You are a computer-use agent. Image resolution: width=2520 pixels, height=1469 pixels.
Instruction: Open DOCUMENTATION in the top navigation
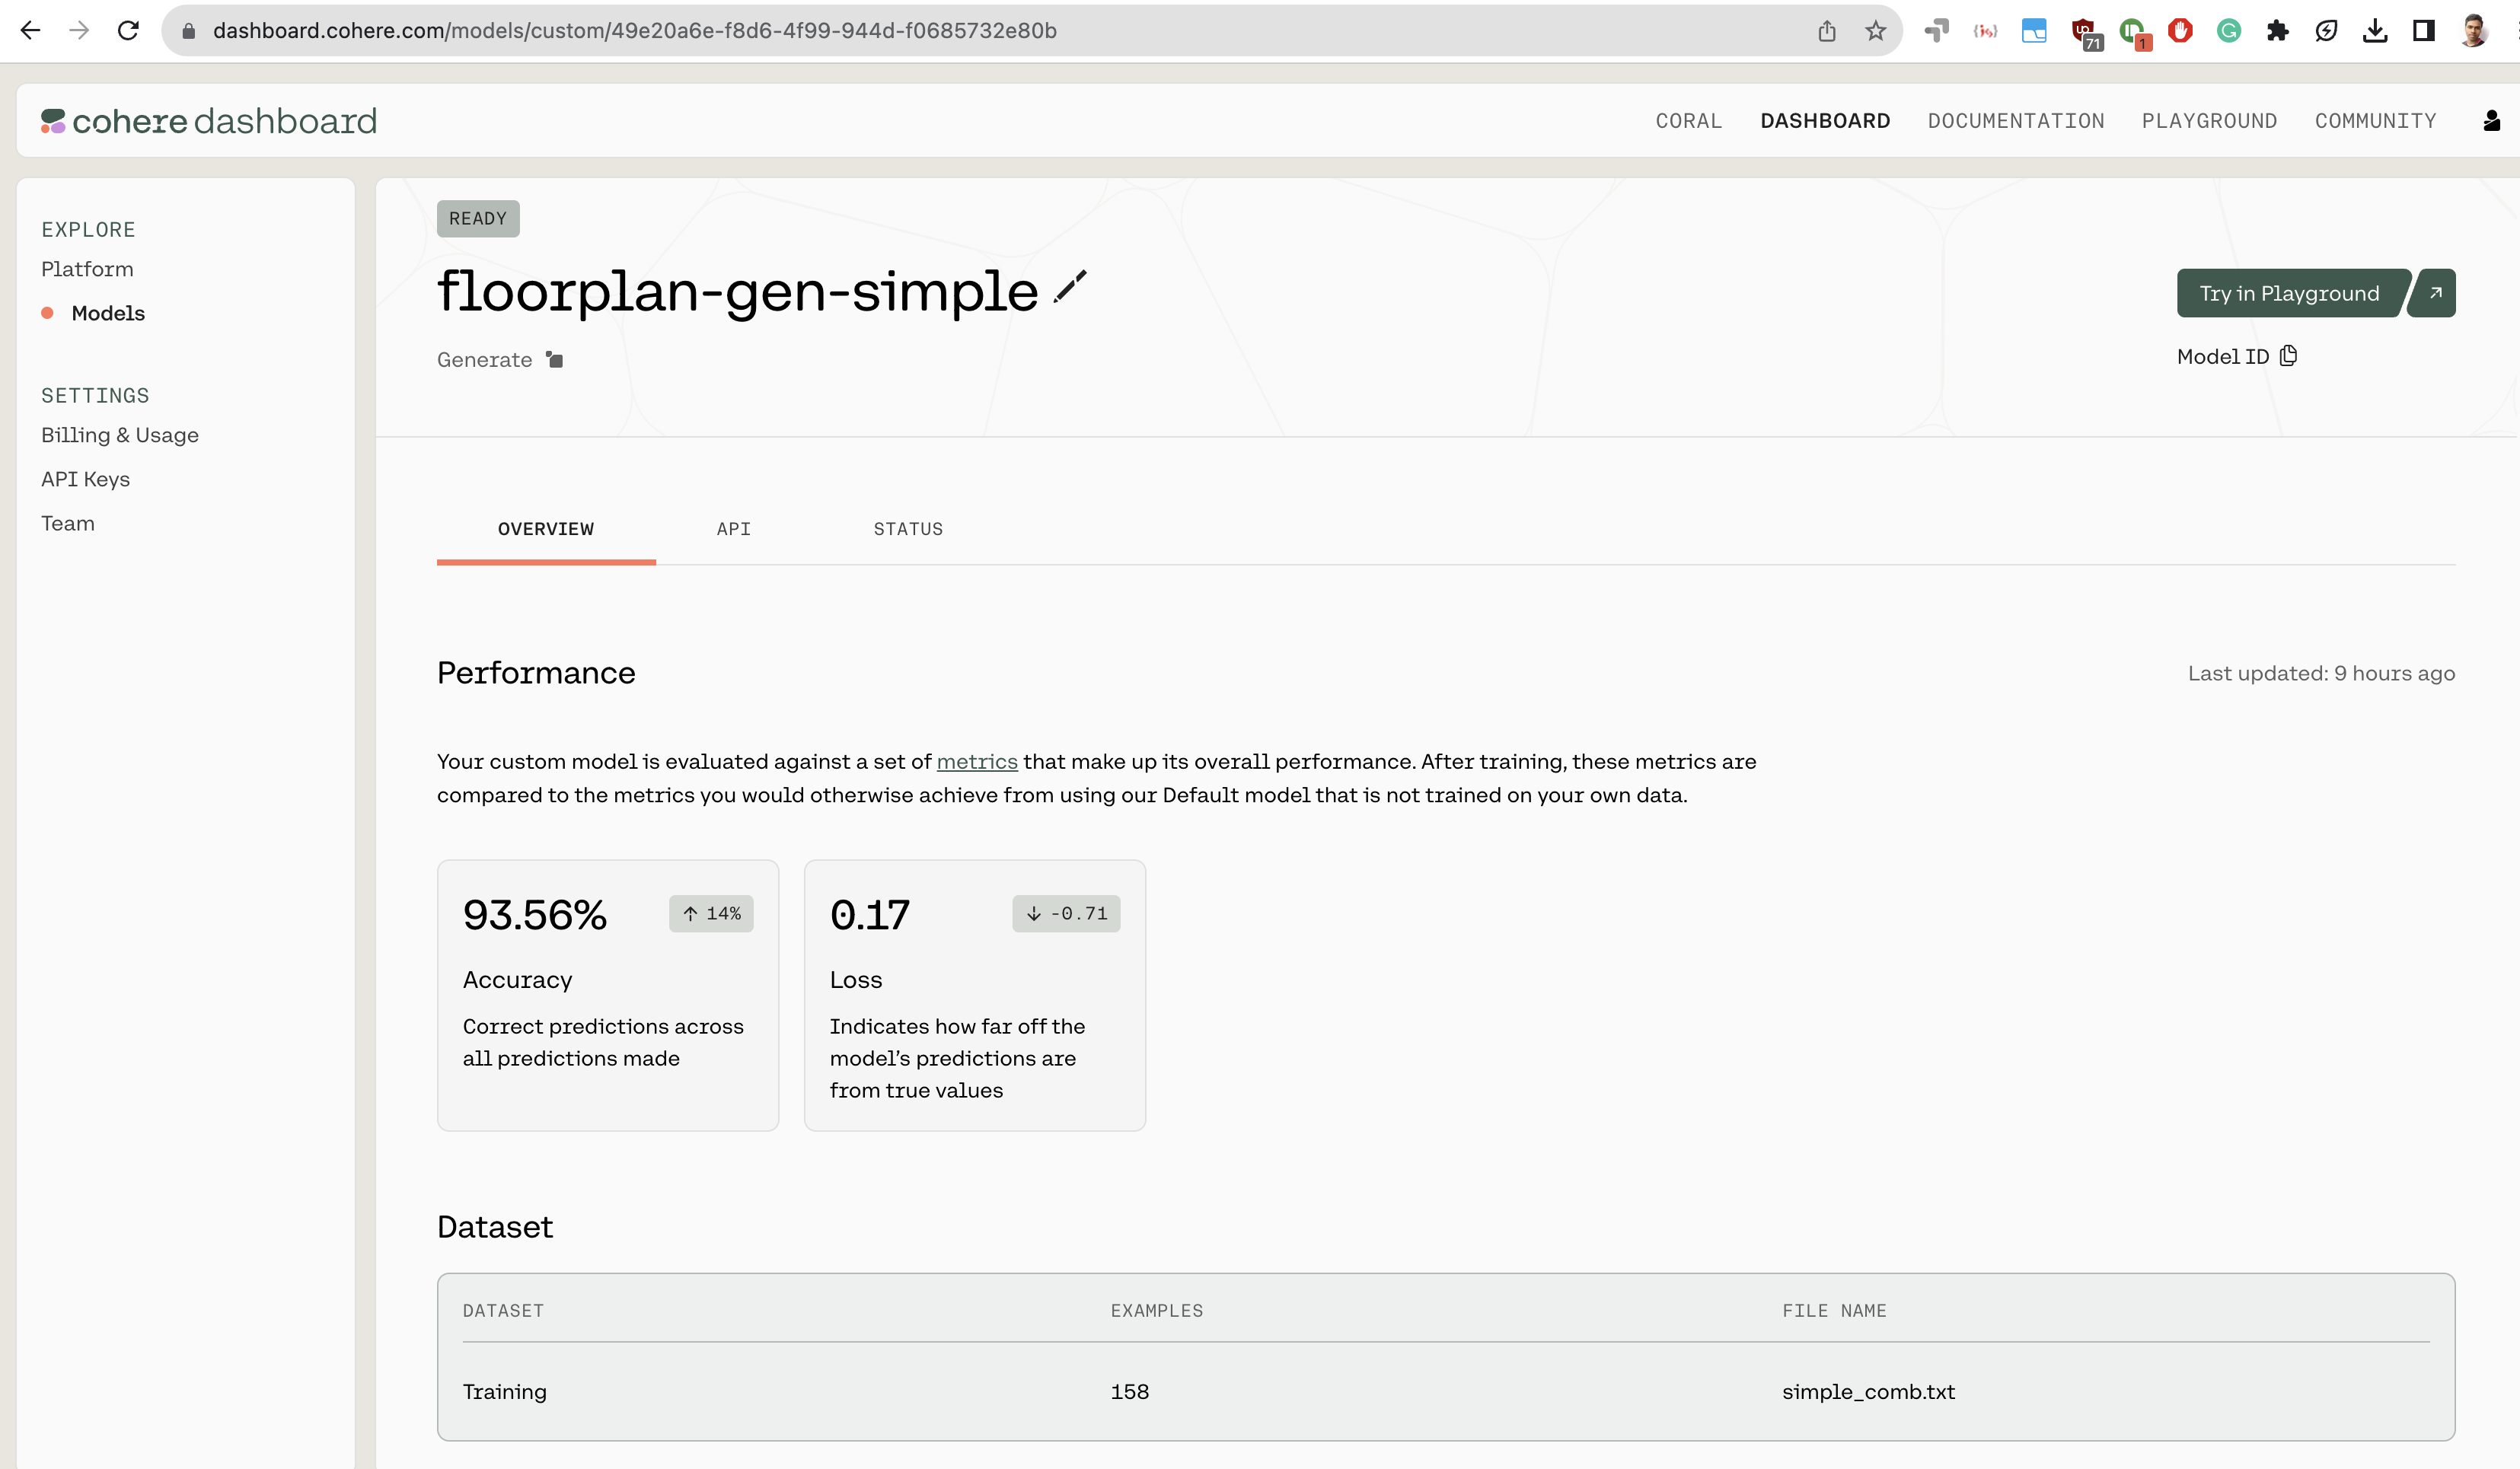pos(2016,121)
